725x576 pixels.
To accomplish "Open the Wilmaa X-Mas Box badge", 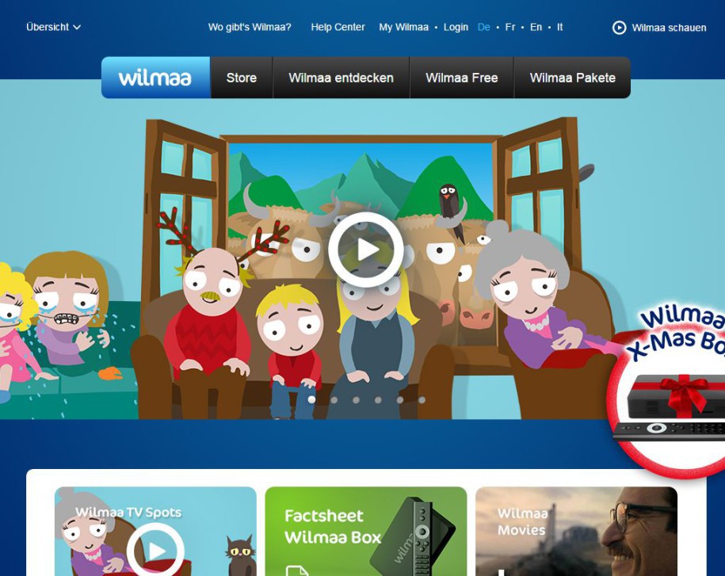I will pyautogui.click(x=670, y=388).
